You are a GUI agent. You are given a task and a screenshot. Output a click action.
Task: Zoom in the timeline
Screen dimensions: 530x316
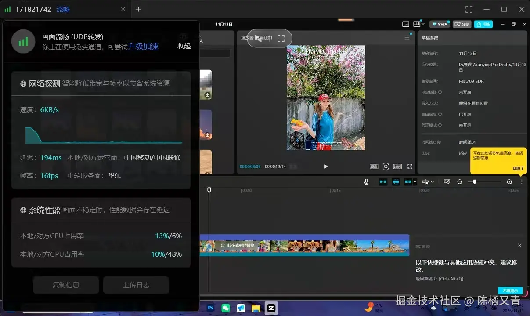tap(509, 182)
